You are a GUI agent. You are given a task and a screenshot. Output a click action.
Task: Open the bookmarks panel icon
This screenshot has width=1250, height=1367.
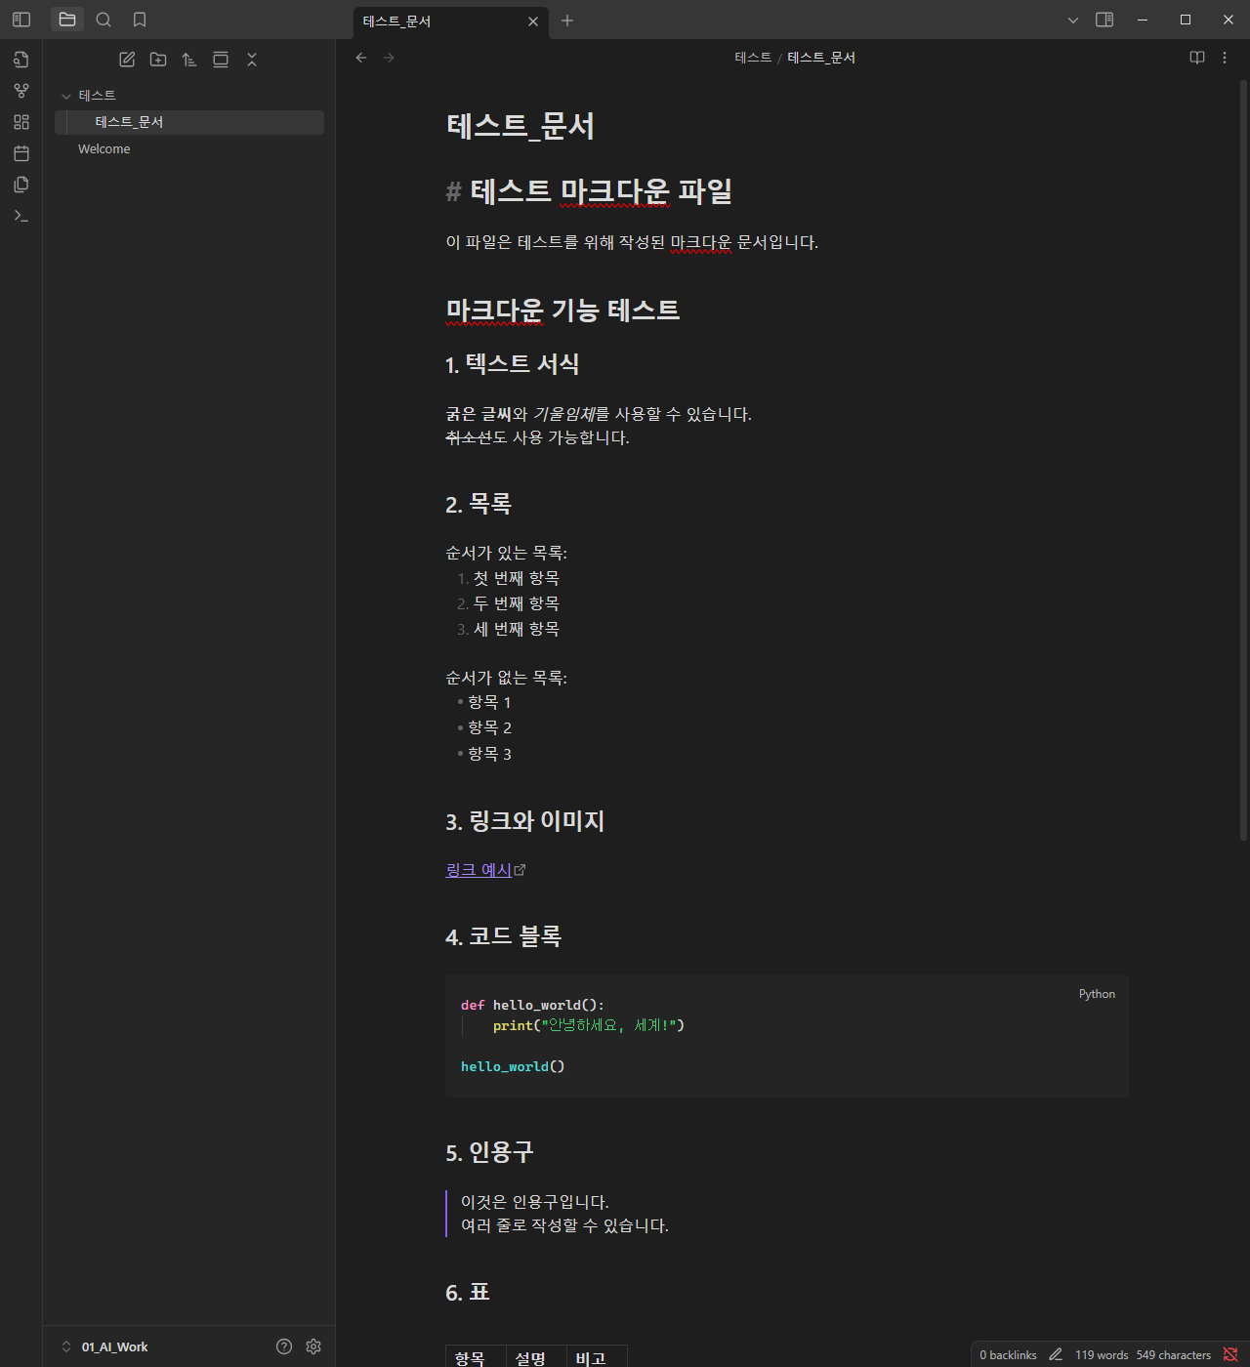pos(140,20)
